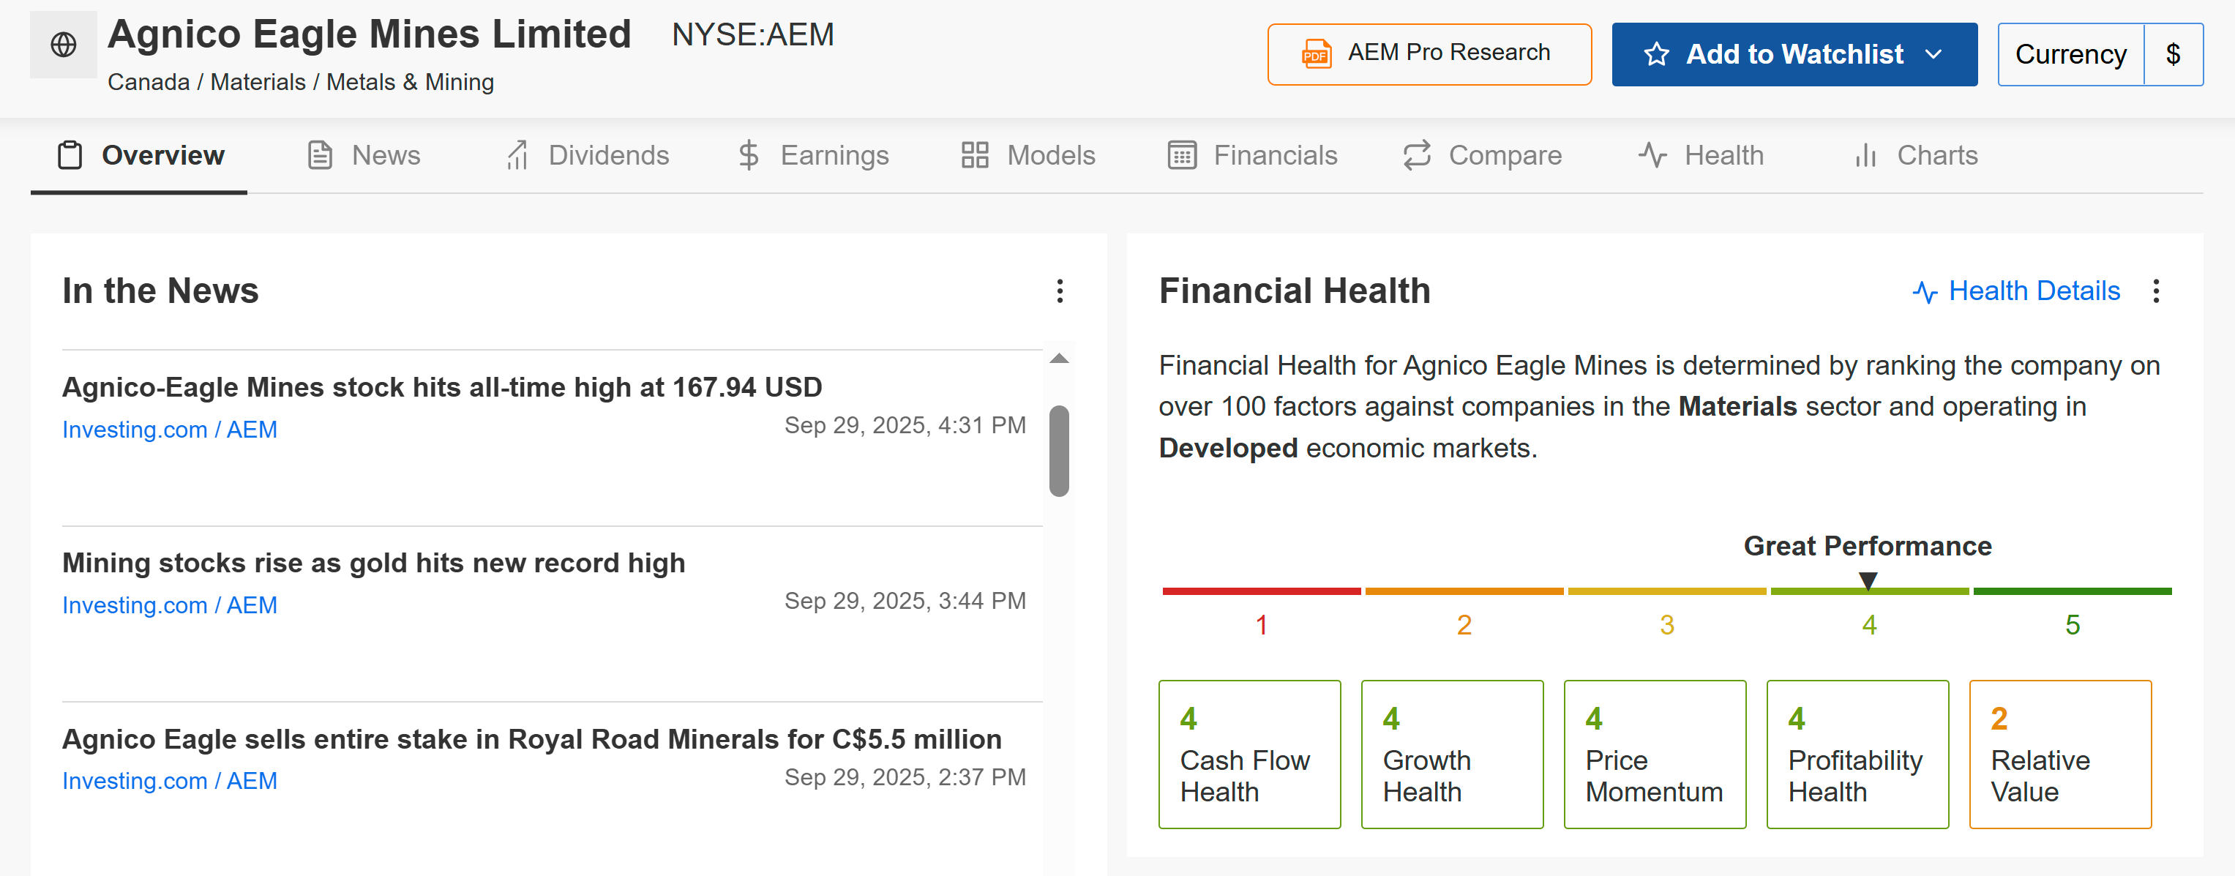Open the Currency dollar selector
2235x876 pixels.
tap(2173, 55)
